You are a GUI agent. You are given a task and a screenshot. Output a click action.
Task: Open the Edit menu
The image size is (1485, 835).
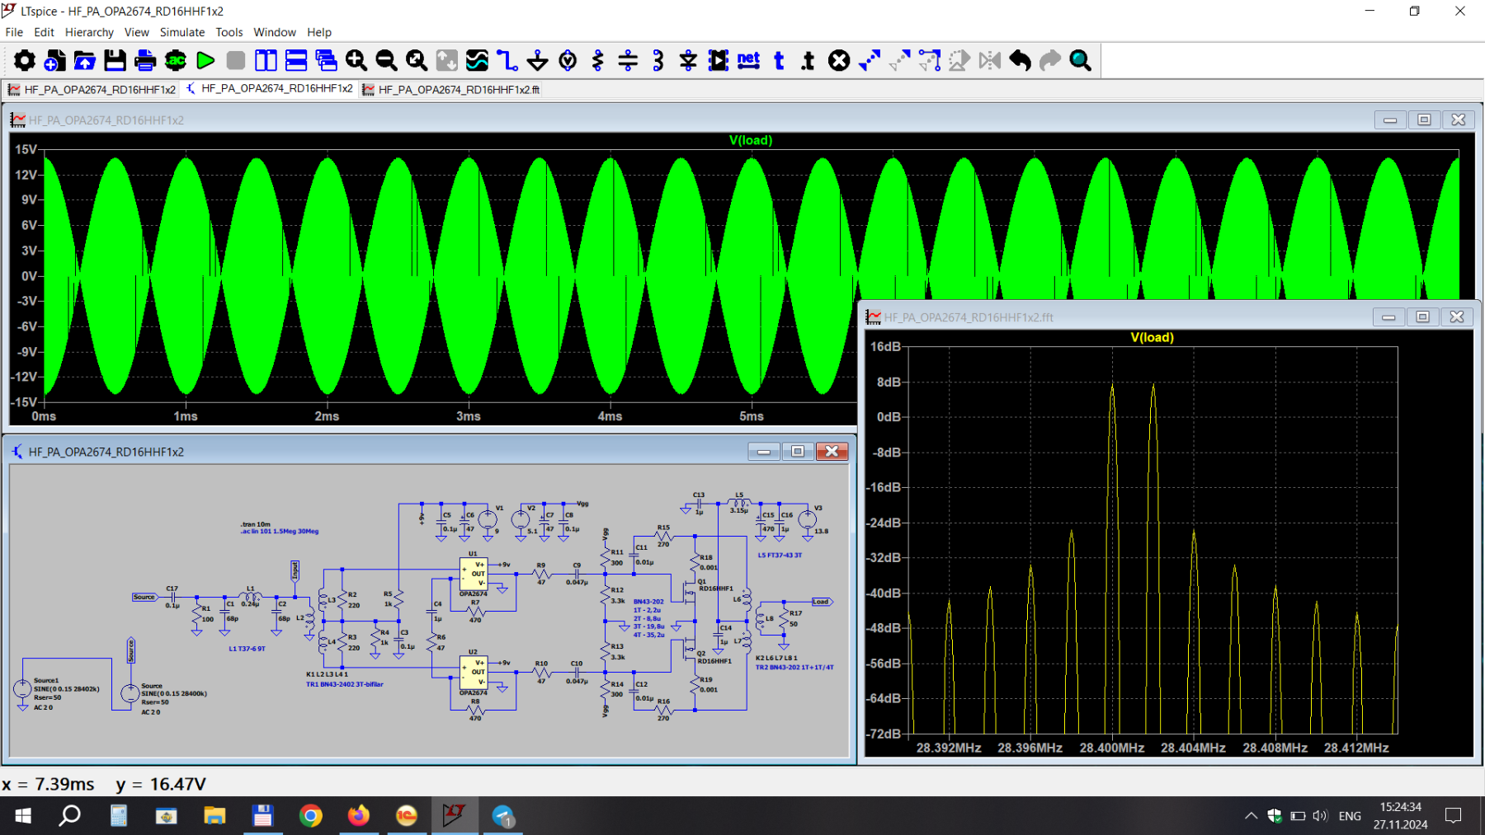[44, 32]
